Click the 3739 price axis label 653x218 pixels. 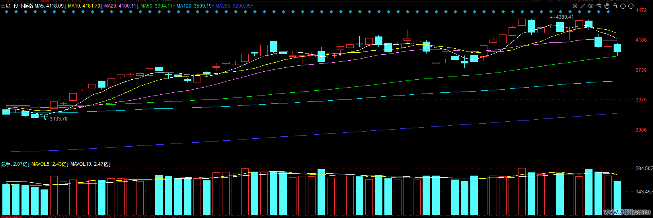click(641, 70)
